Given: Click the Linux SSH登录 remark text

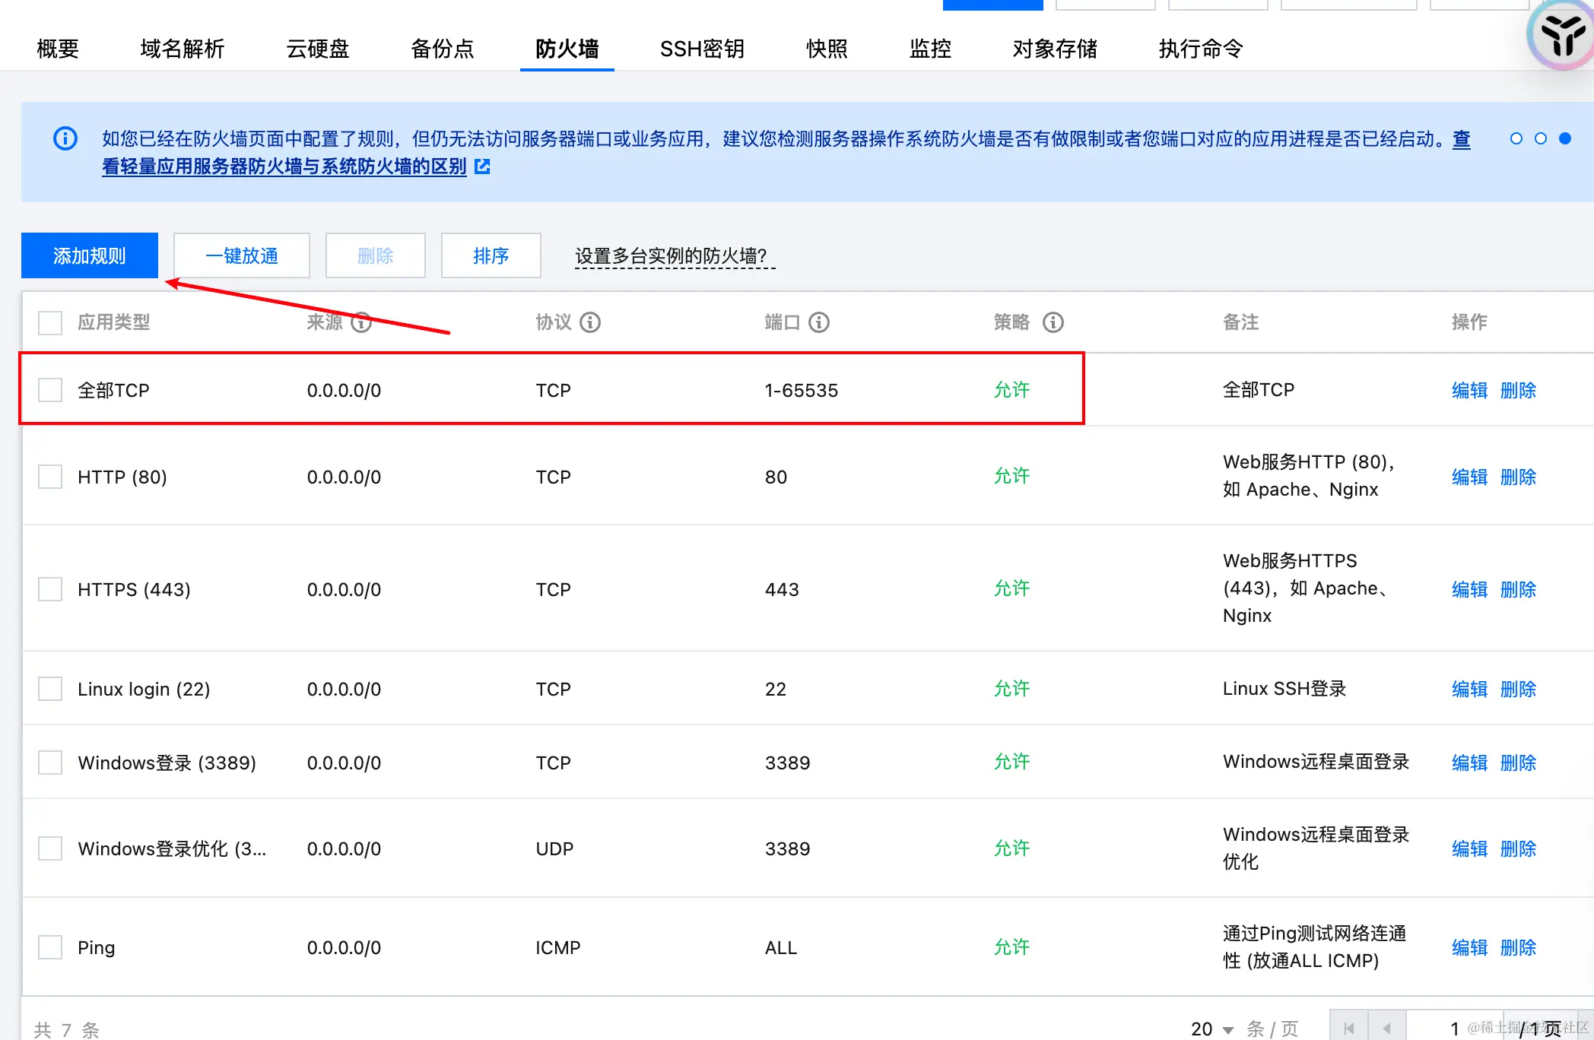Looking at the screenshot, I should pyautogui.click(x=1284, y=689).
